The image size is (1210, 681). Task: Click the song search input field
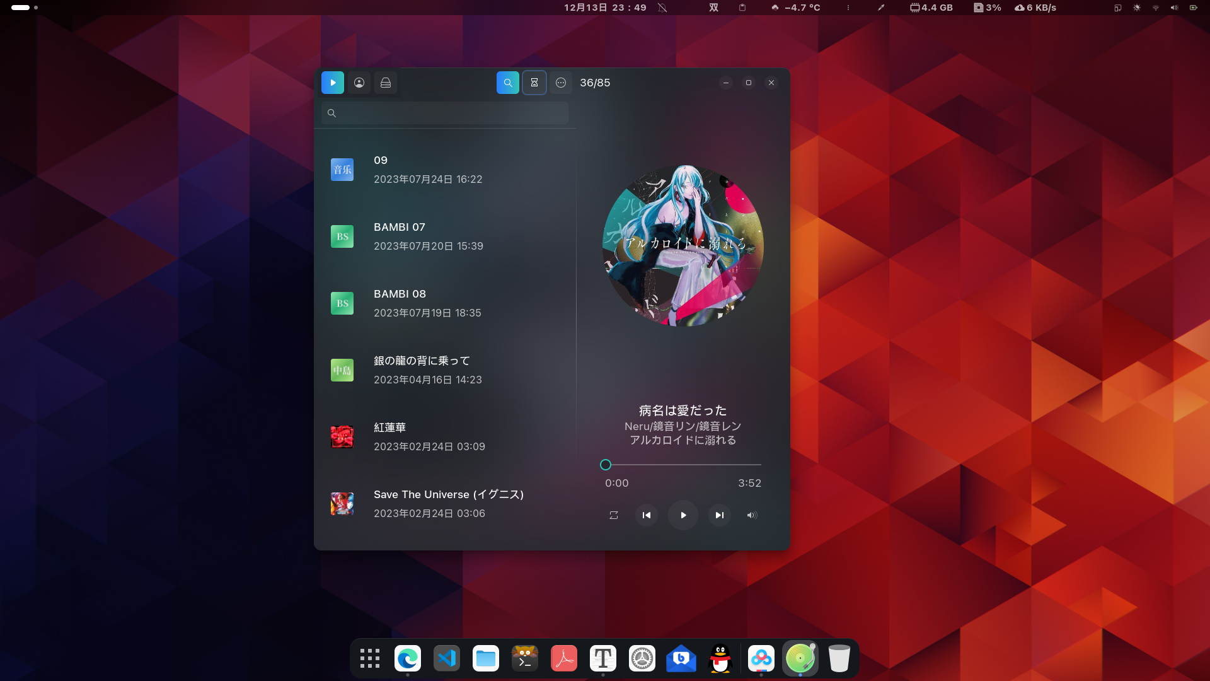tap(444, 113)
